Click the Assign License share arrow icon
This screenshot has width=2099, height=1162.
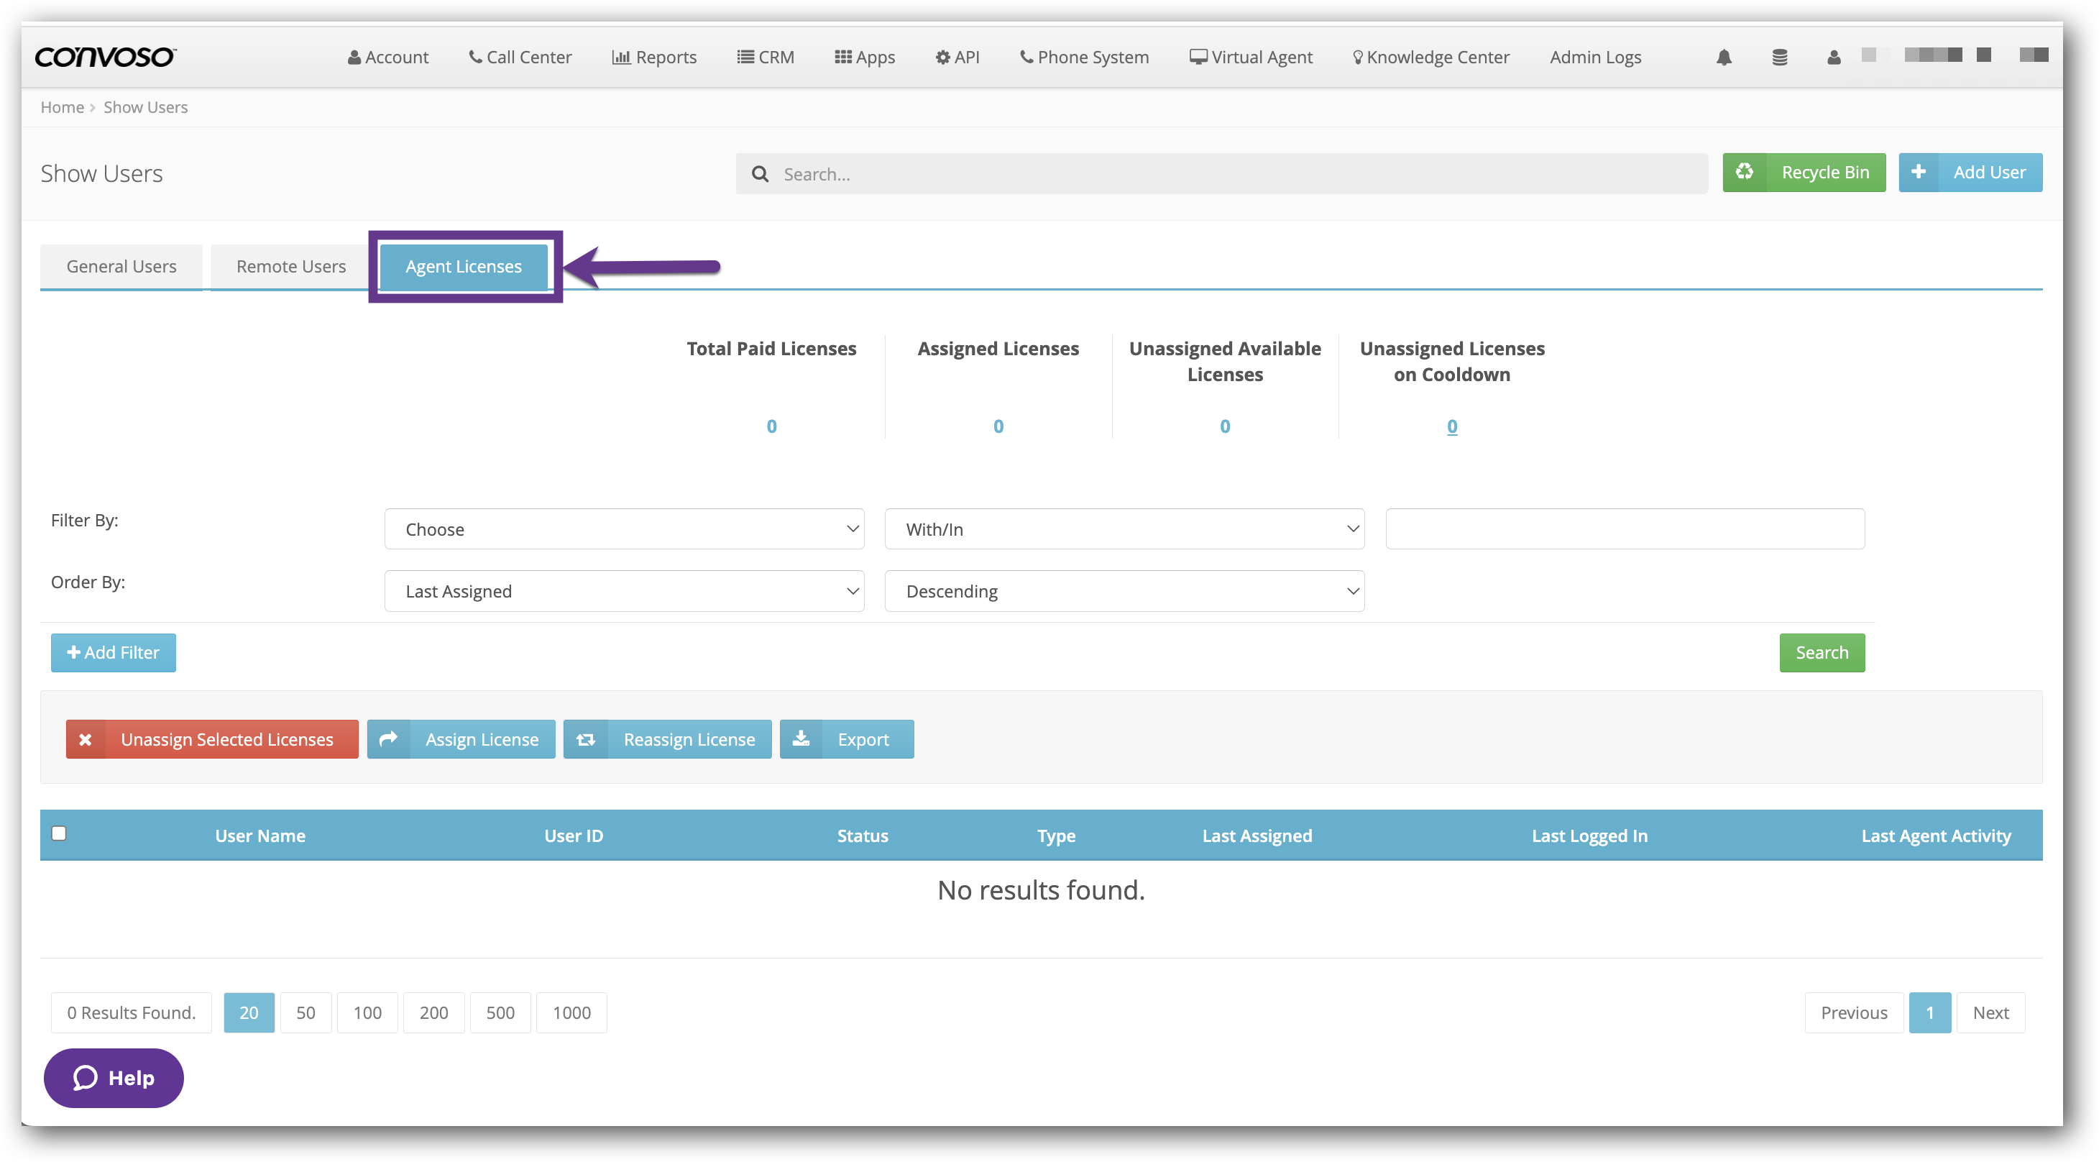(x=389, y=739)
